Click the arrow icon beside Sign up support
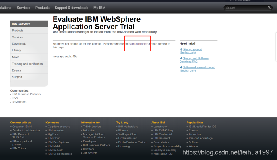Viewport: 277px width, 160px height. coord(181,49)
